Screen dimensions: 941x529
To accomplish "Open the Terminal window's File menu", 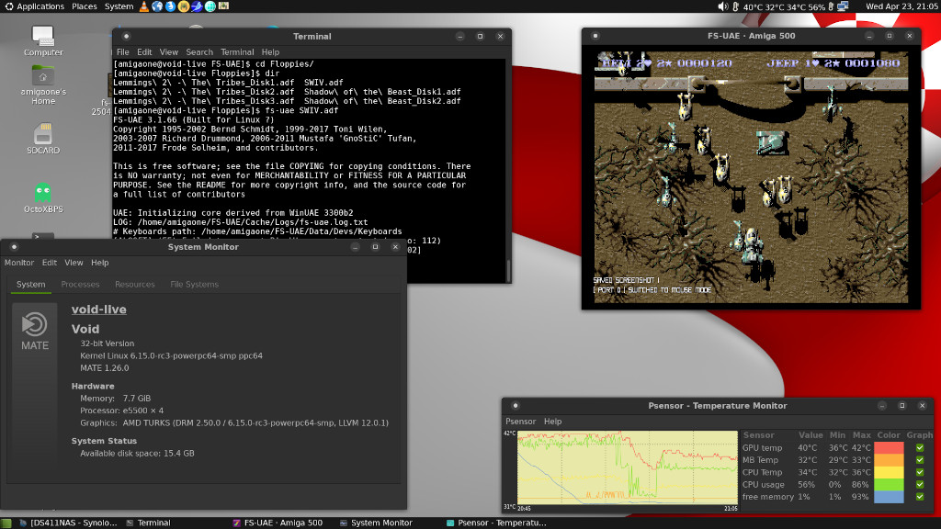I will pyautogui.click(x=123, y=52).
